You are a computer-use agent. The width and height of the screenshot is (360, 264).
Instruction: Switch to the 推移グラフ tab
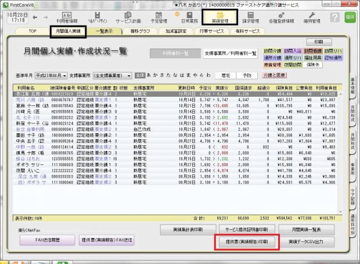tap(141, 30)
